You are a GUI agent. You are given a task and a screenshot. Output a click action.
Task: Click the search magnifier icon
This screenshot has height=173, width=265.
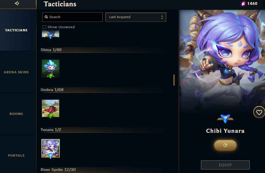pos(46,17)
